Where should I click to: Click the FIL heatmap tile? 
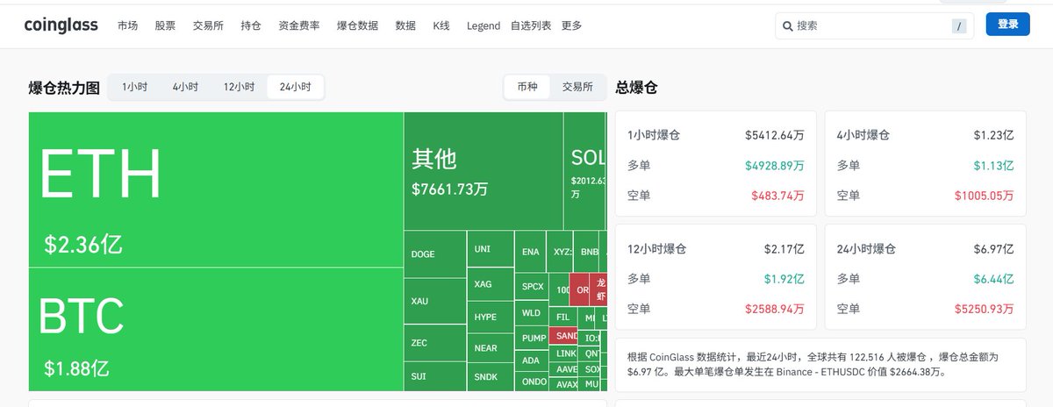click(x=562, y=317)
